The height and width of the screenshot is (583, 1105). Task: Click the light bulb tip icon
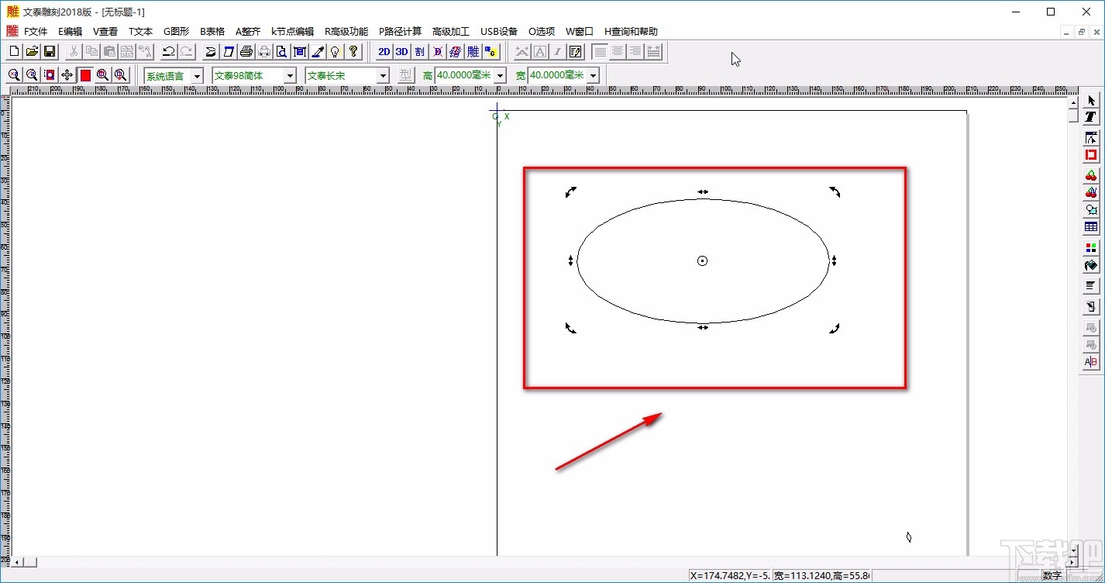coord(336,52)
